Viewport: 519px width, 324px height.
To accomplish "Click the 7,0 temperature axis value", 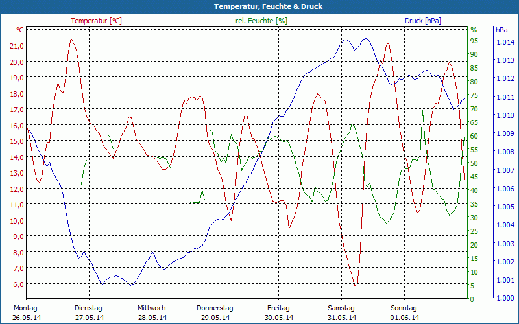I will (x=19, y=268).
